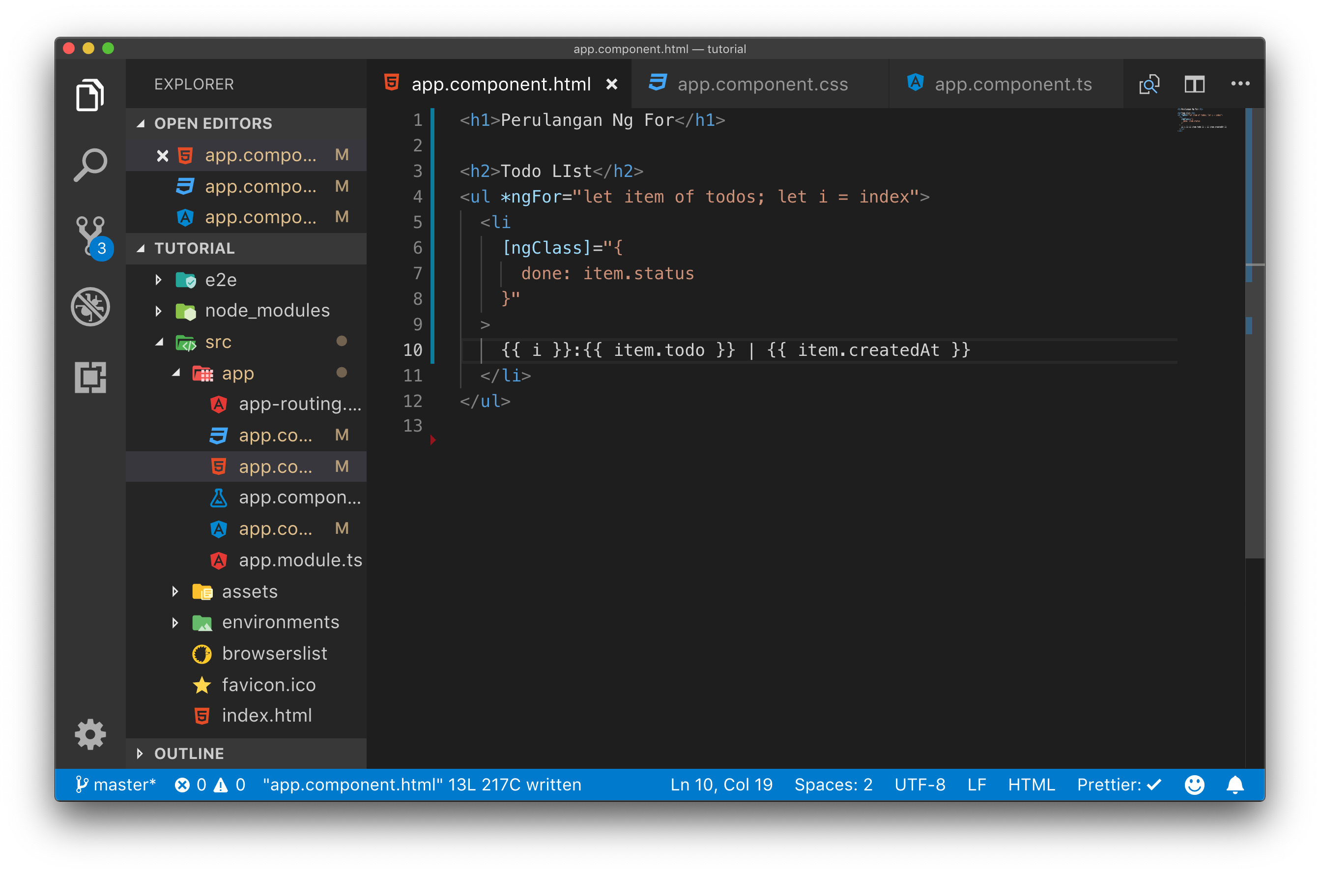Open the CSS file in Open Editors

pyautogui.click(x=246, y=186)
